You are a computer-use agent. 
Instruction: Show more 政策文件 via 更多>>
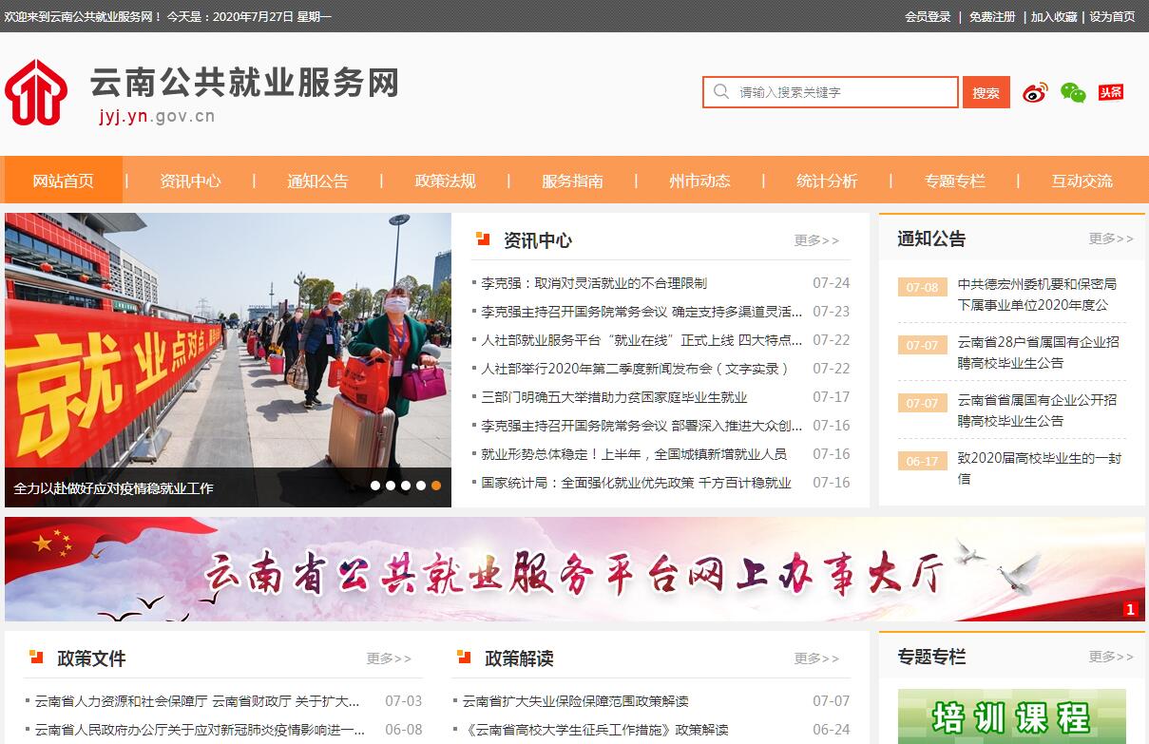click(x=389, y=658)
